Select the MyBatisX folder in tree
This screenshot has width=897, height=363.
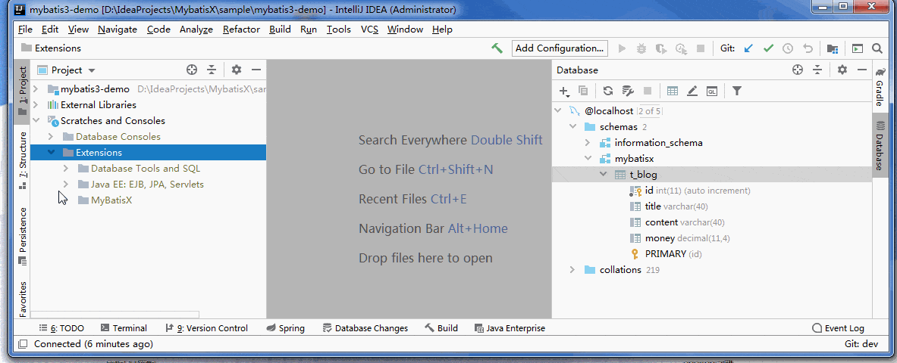[111, 200]
